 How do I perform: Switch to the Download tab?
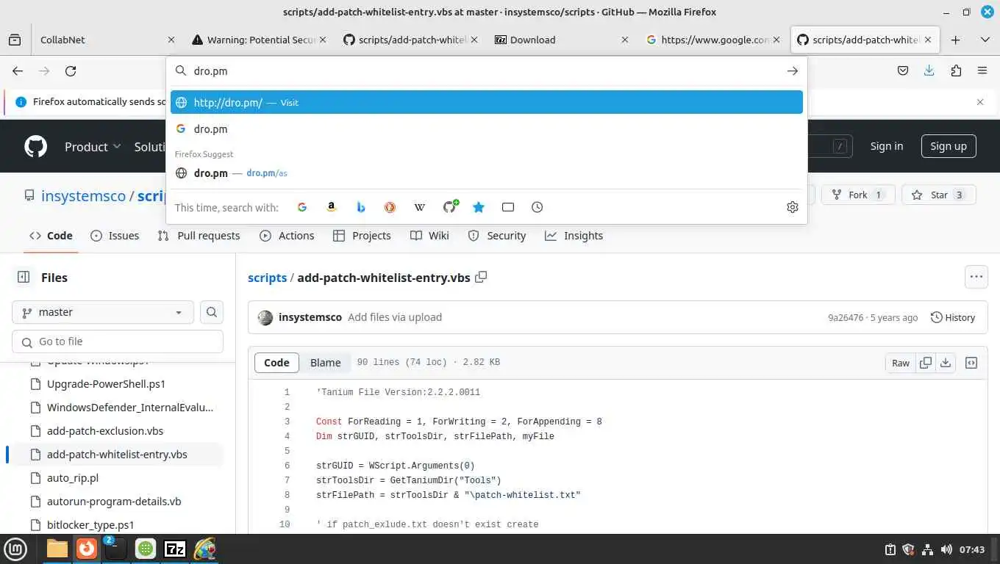(562, 40)
